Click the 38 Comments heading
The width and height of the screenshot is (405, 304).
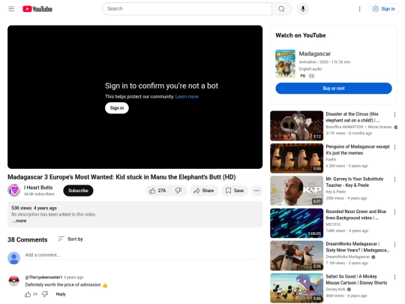tap(28, 239)
